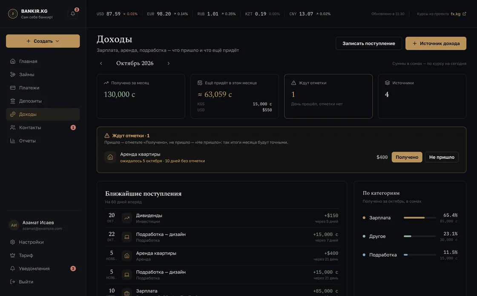Click the notification bell icon in header
The height and width of the screenshot is (296, 477).
coord(73,14)
